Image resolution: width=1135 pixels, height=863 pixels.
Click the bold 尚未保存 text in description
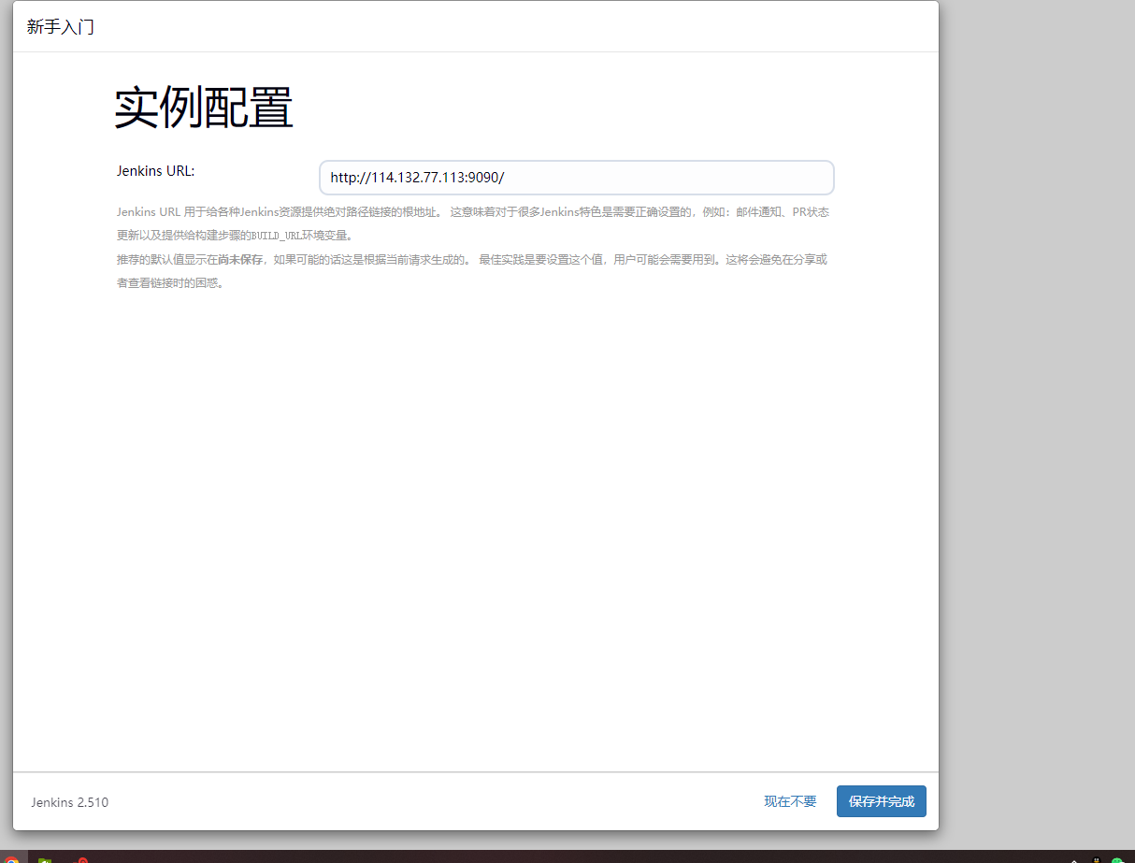click(240, 259)
